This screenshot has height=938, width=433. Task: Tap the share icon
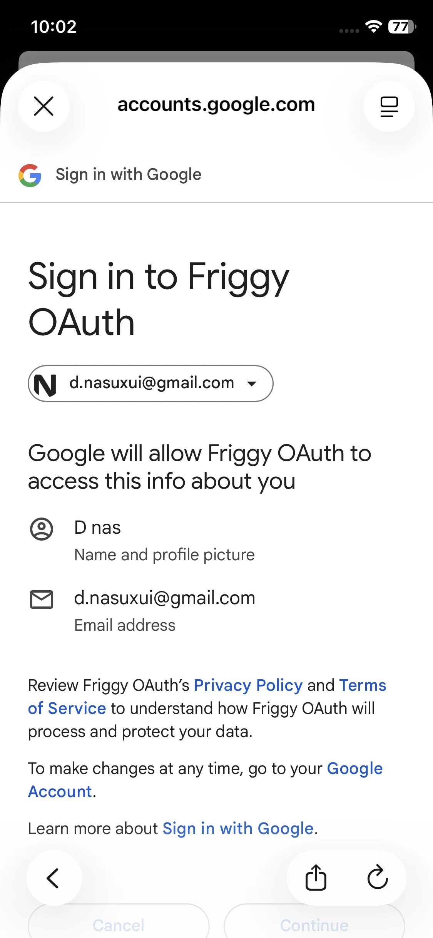pyautogui.click(x=316, y=878)
